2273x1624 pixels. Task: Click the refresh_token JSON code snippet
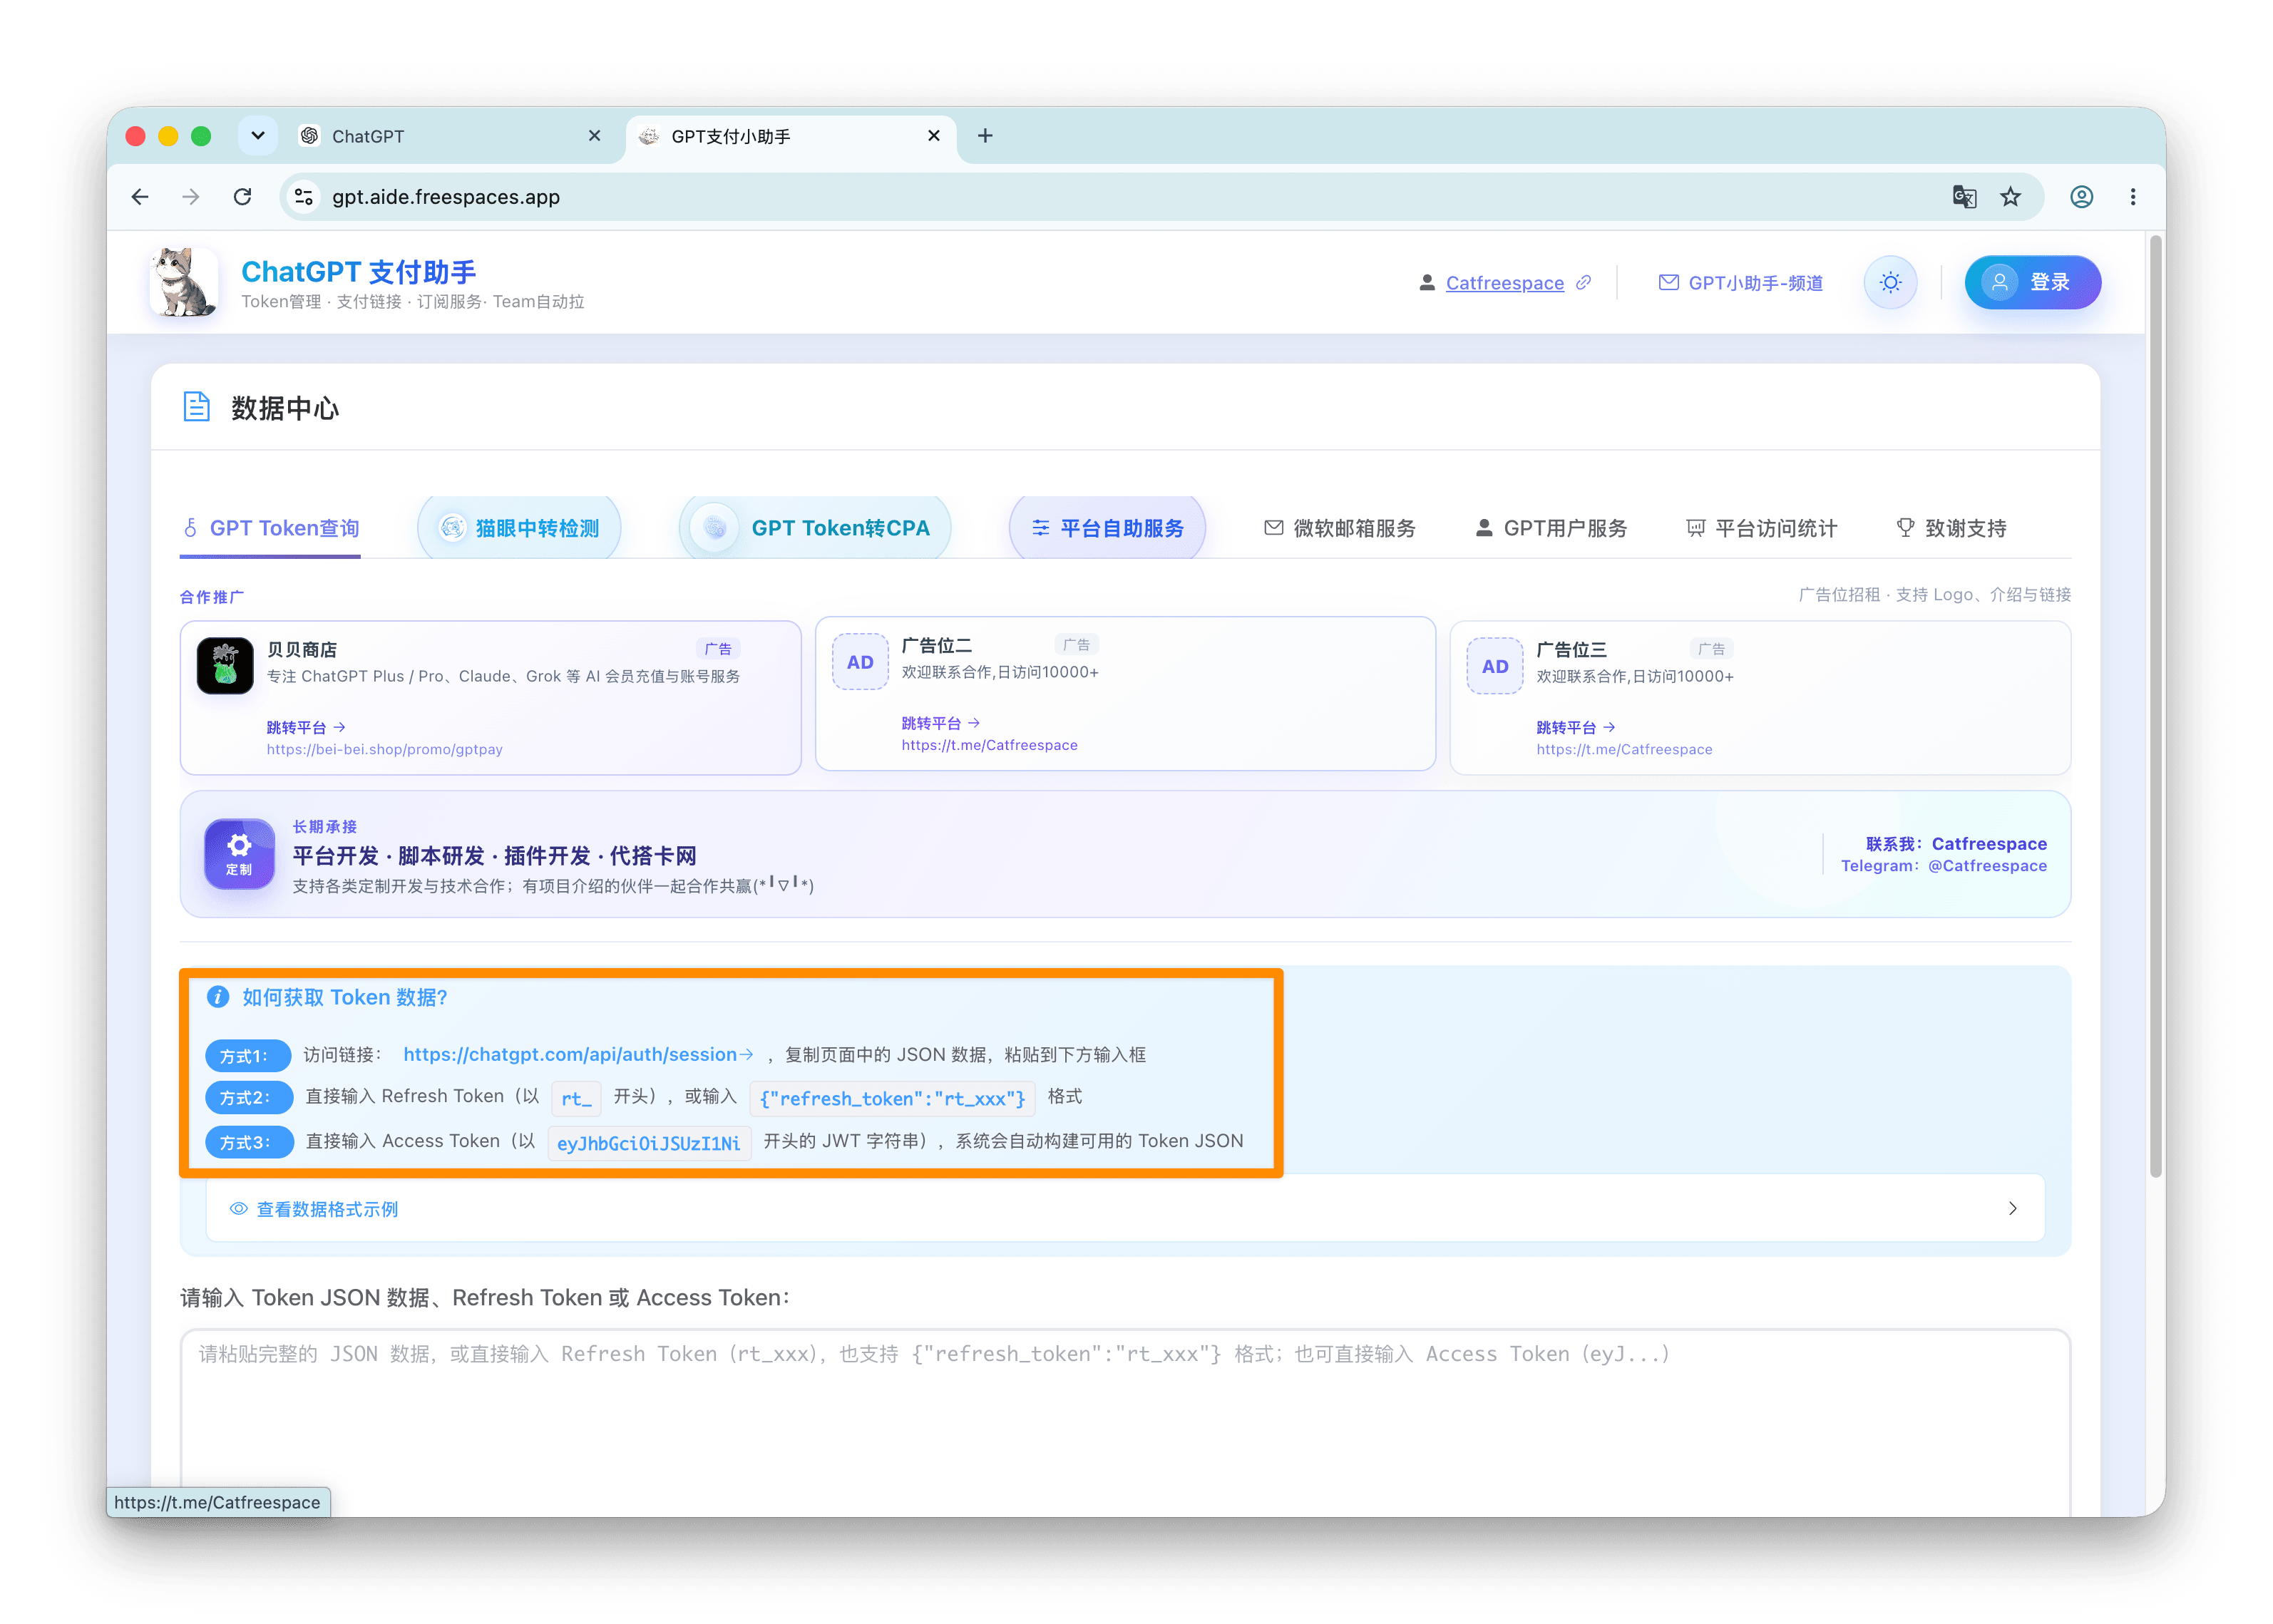point(892,1098)
